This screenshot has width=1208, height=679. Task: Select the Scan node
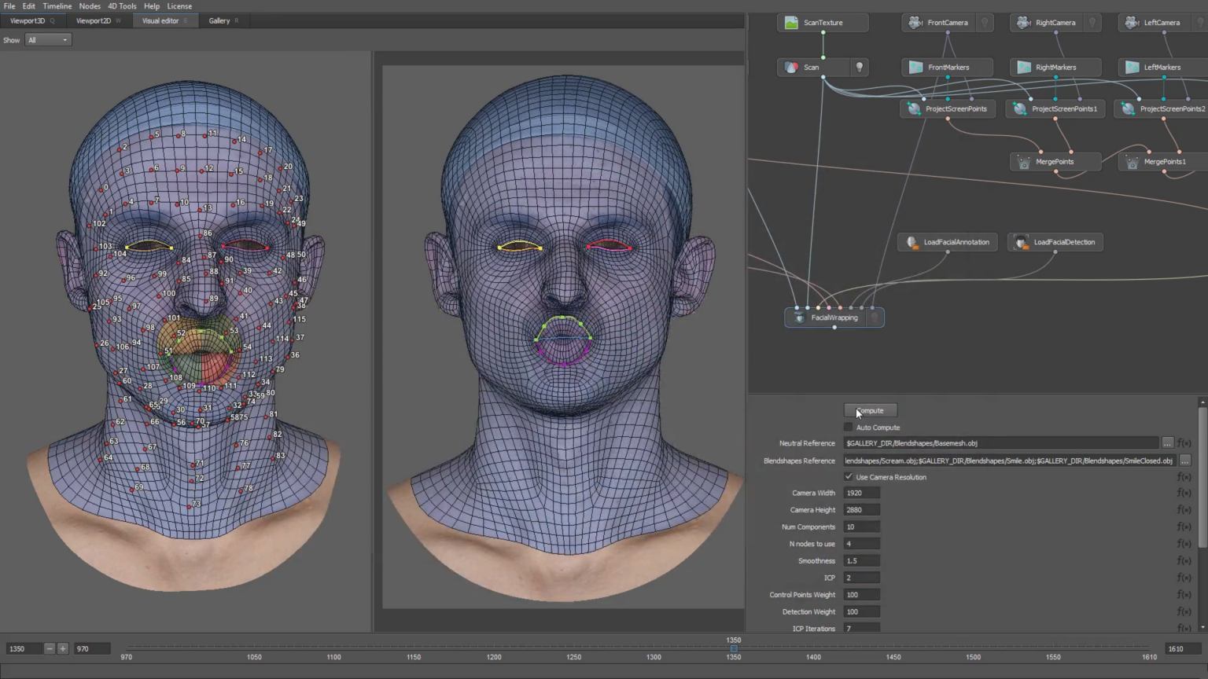[811, 67]
